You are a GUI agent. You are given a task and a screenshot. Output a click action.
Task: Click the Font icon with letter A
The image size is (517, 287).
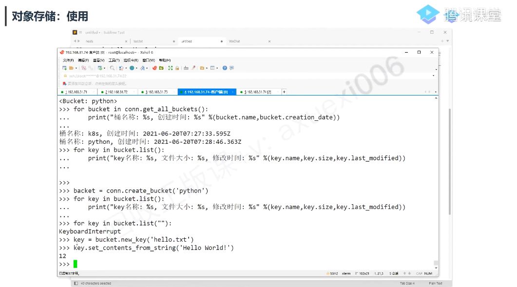tap(142, 68)
